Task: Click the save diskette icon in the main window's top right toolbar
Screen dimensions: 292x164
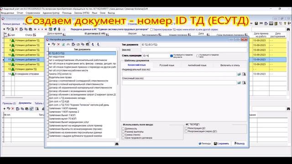Action: (256, 23)
